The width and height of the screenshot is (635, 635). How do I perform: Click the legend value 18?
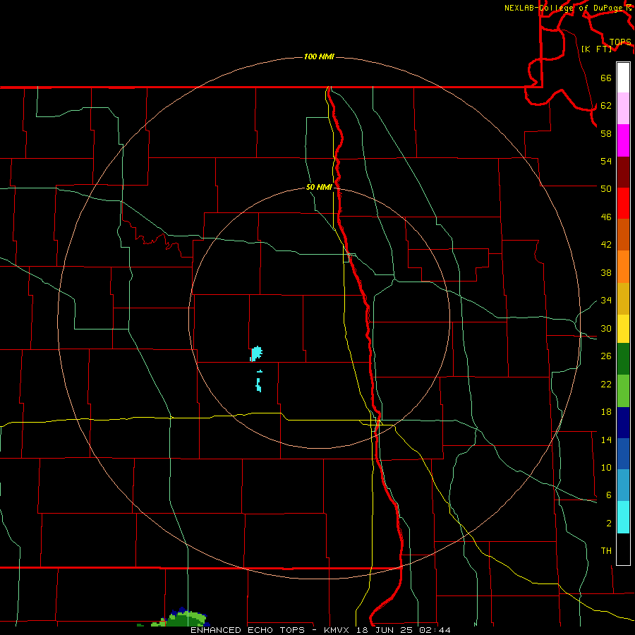606,412
